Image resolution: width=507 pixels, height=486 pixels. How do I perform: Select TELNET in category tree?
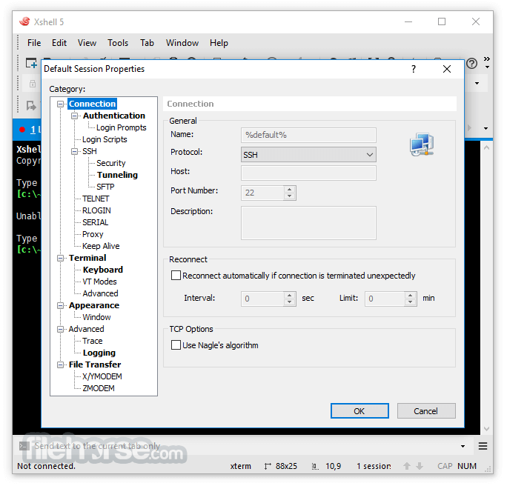click(96, 199)
